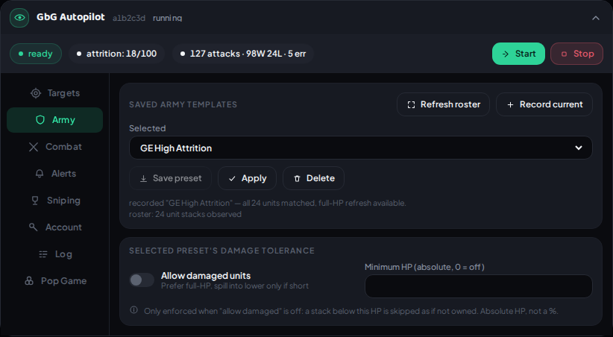Open the Alerts tab
Image resolution: width=613 pixels, height=337 pixels.
coord(54,174)
